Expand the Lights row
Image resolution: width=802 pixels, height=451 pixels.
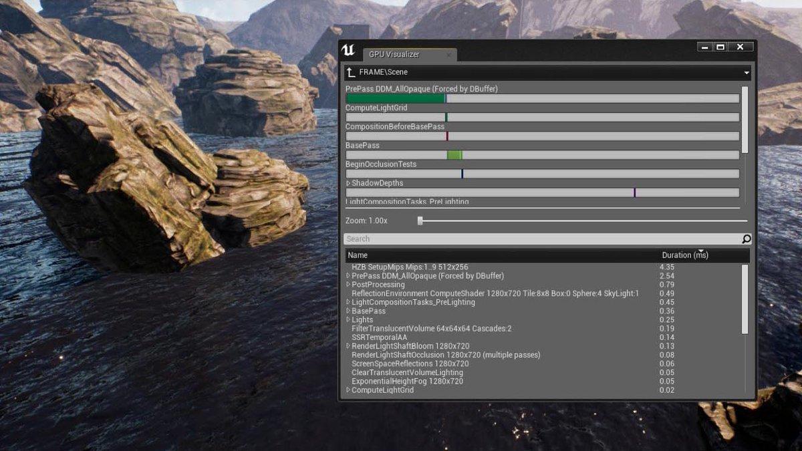(x=348, y=320)
